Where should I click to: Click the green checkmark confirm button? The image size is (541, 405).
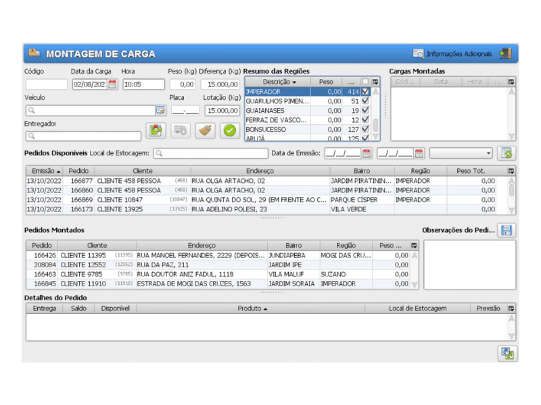[x=230, y=130]
